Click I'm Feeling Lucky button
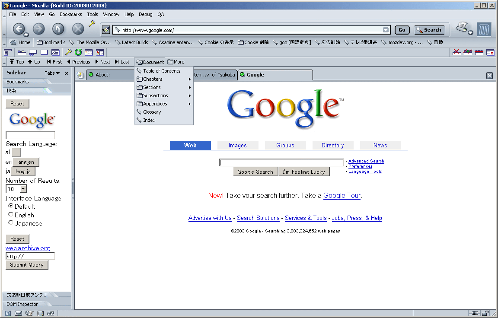 click(x=304, y=172)
